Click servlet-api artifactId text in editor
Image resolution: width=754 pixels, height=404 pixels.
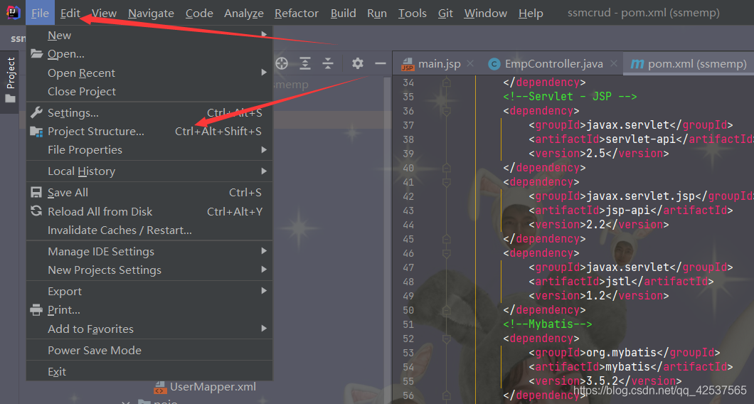[x=640, y=139]
